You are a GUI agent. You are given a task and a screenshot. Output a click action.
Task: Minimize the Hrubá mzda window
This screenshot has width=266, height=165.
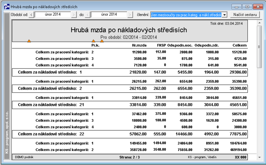(x=236, y=7)
